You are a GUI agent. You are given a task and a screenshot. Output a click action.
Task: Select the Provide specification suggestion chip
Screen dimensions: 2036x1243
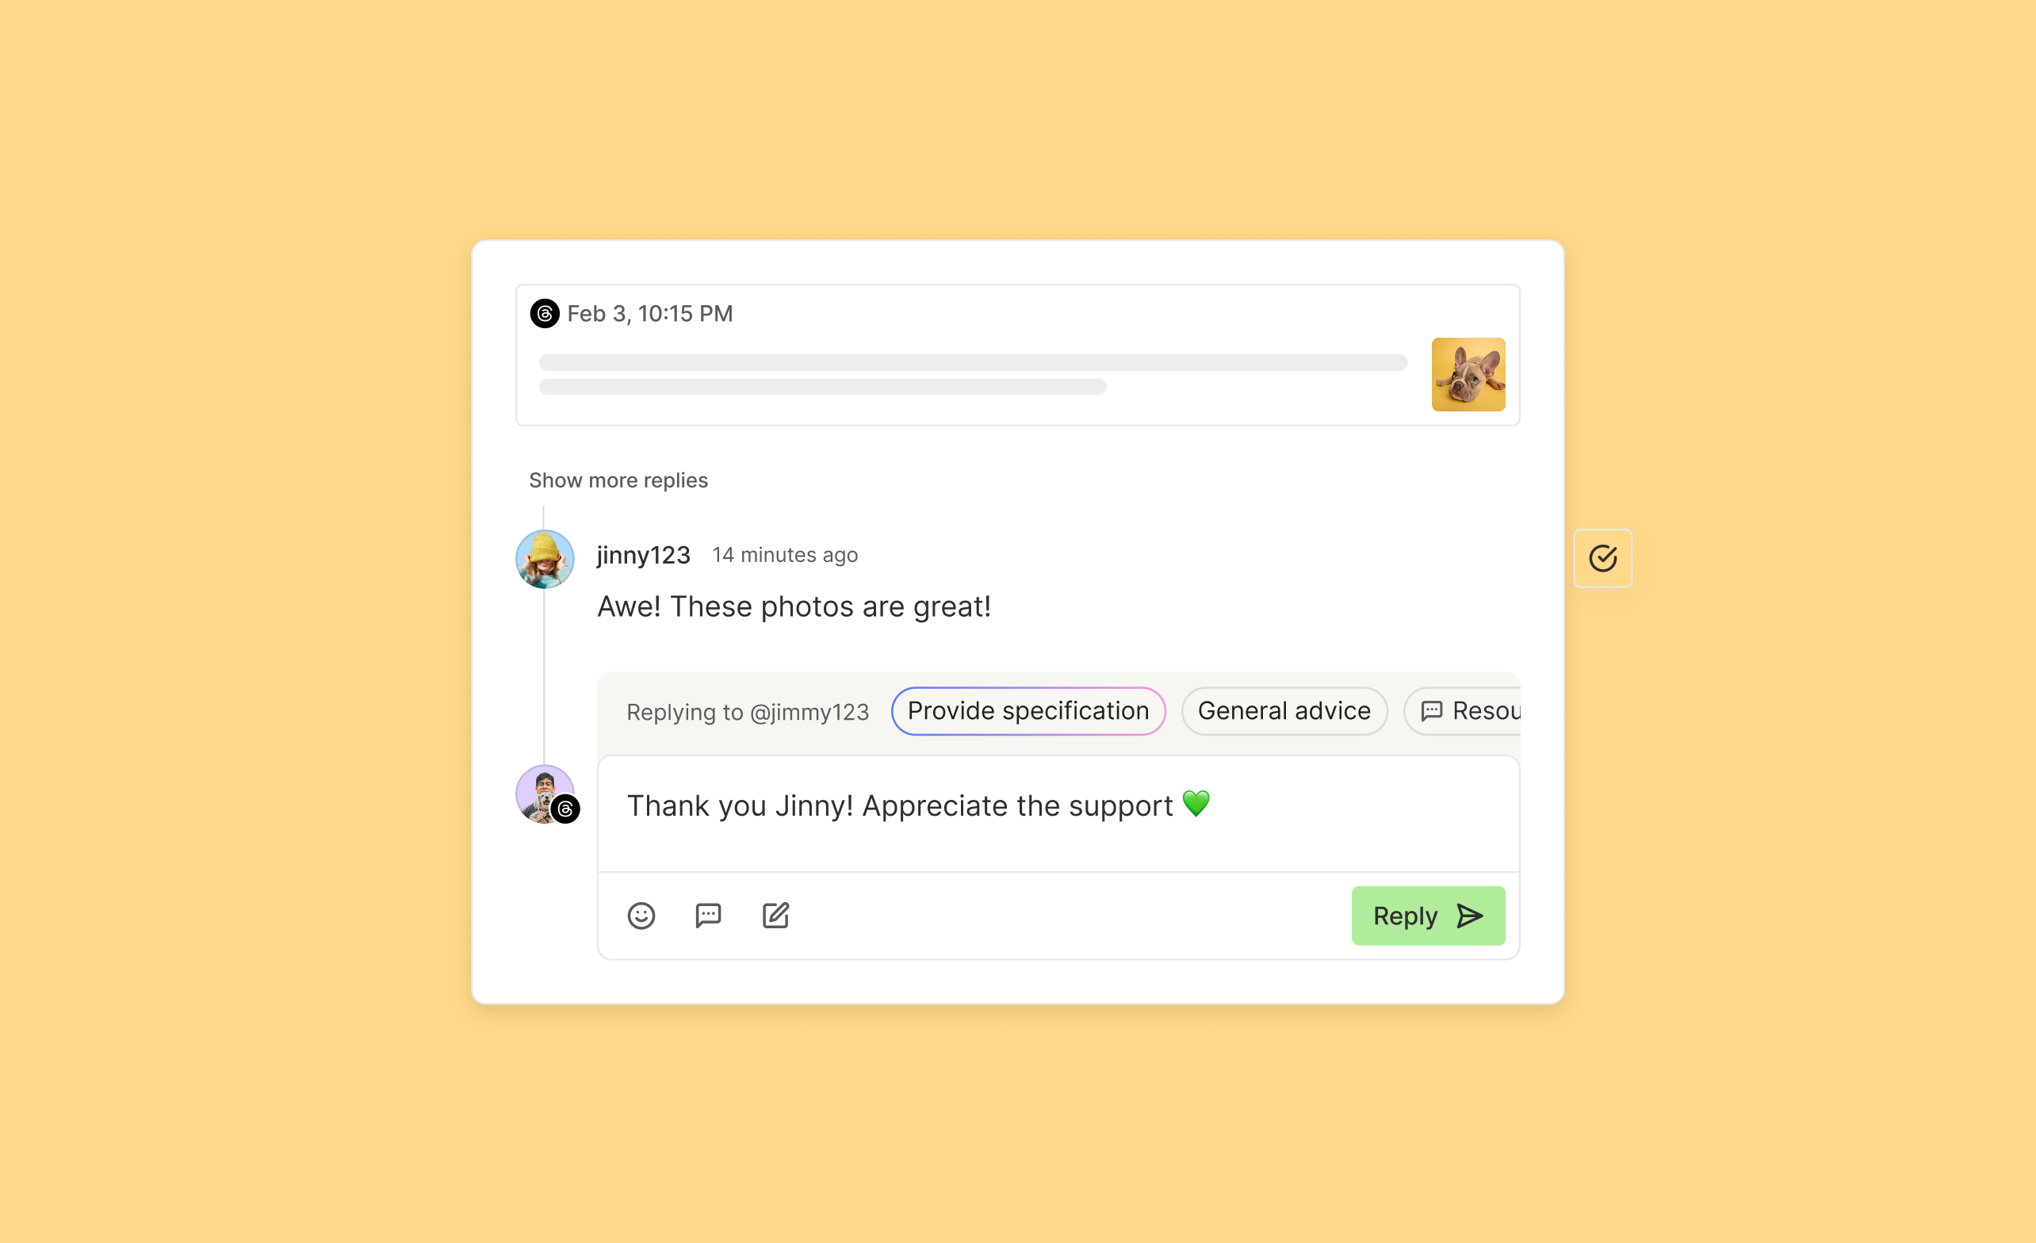(1028, 711)
